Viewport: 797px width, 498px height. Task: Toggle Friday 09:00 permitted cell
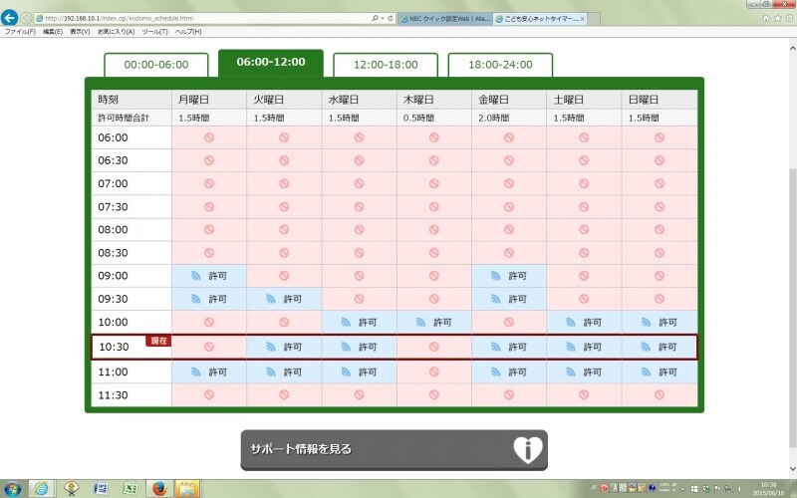pos(509,276)
